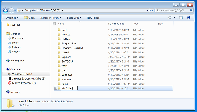Open Help with the question mark icon
The image size is (197, 112).
pos(188,18)
